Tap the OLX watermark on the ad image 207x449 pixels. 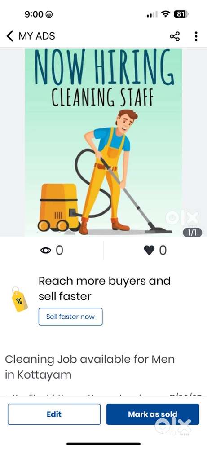pyautogui.click(x=182, y=218)
